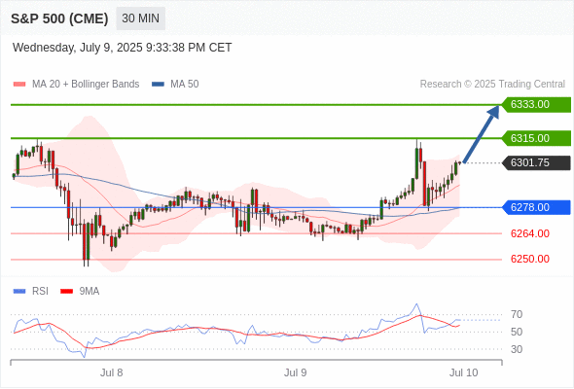574x389 pixels.
Task: Click the RSI 70 level label
Action: tap(517, 314)
